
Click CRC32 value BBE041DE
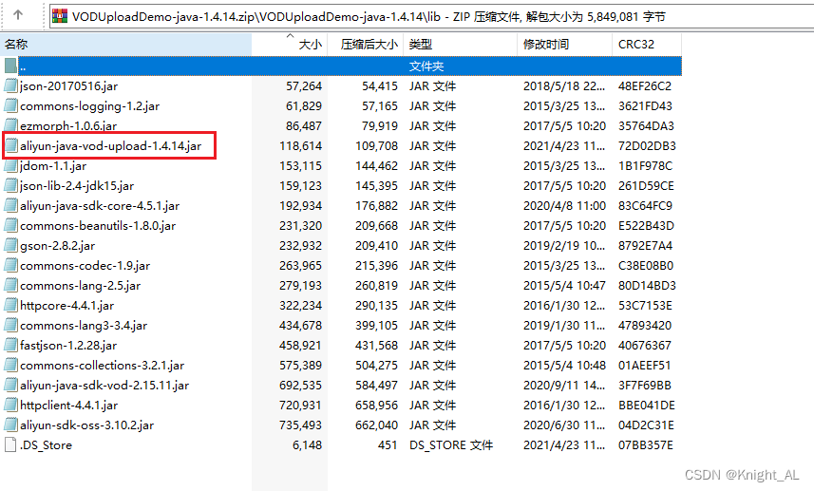[x=646, y=406]
